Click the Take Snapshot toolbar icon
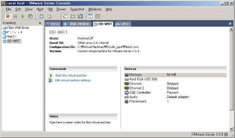This screenshot has width=235, height=138. 41,16
